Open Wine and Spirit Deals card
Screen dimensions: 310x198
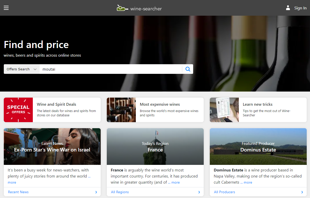click(66, 110)
